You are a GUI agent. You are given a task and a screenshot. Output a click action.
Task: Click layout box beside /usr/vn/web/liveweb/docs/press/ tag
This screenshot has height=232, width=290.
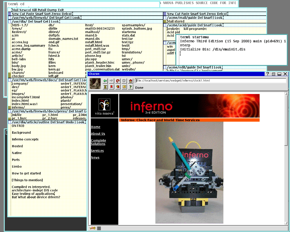point(10,111)
